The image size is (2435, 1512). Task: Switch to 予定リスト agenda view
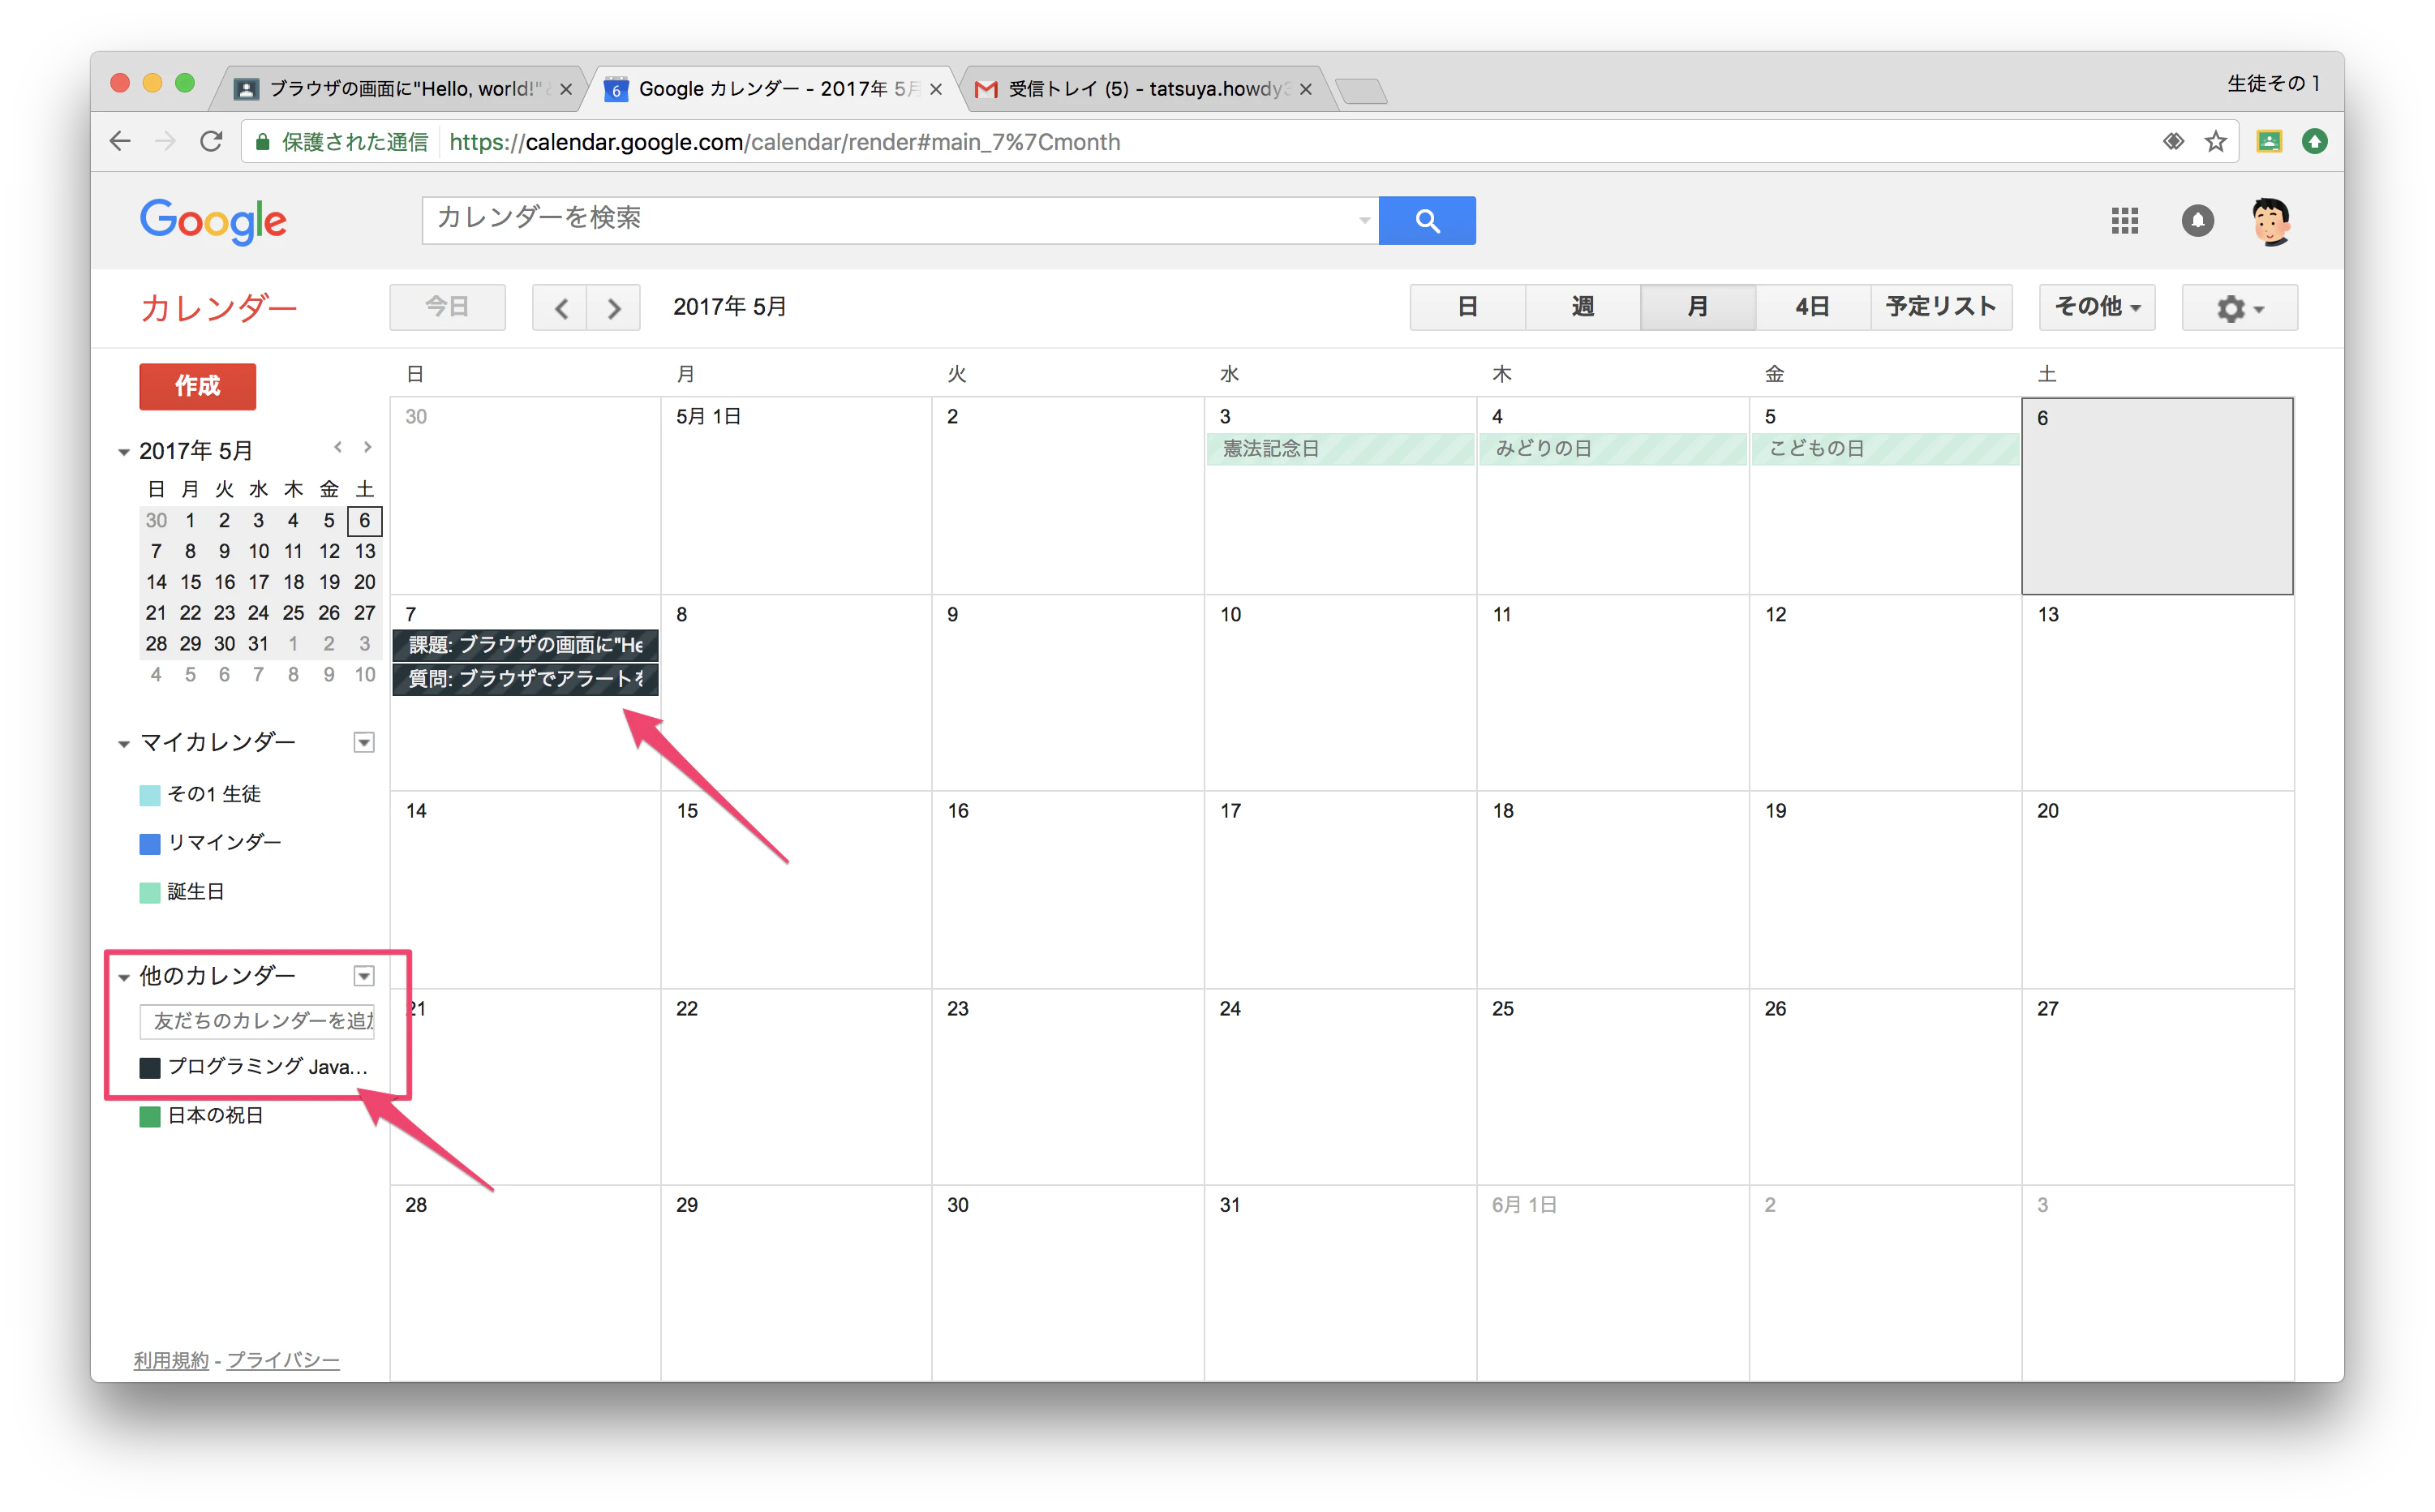coord(1941,307)
